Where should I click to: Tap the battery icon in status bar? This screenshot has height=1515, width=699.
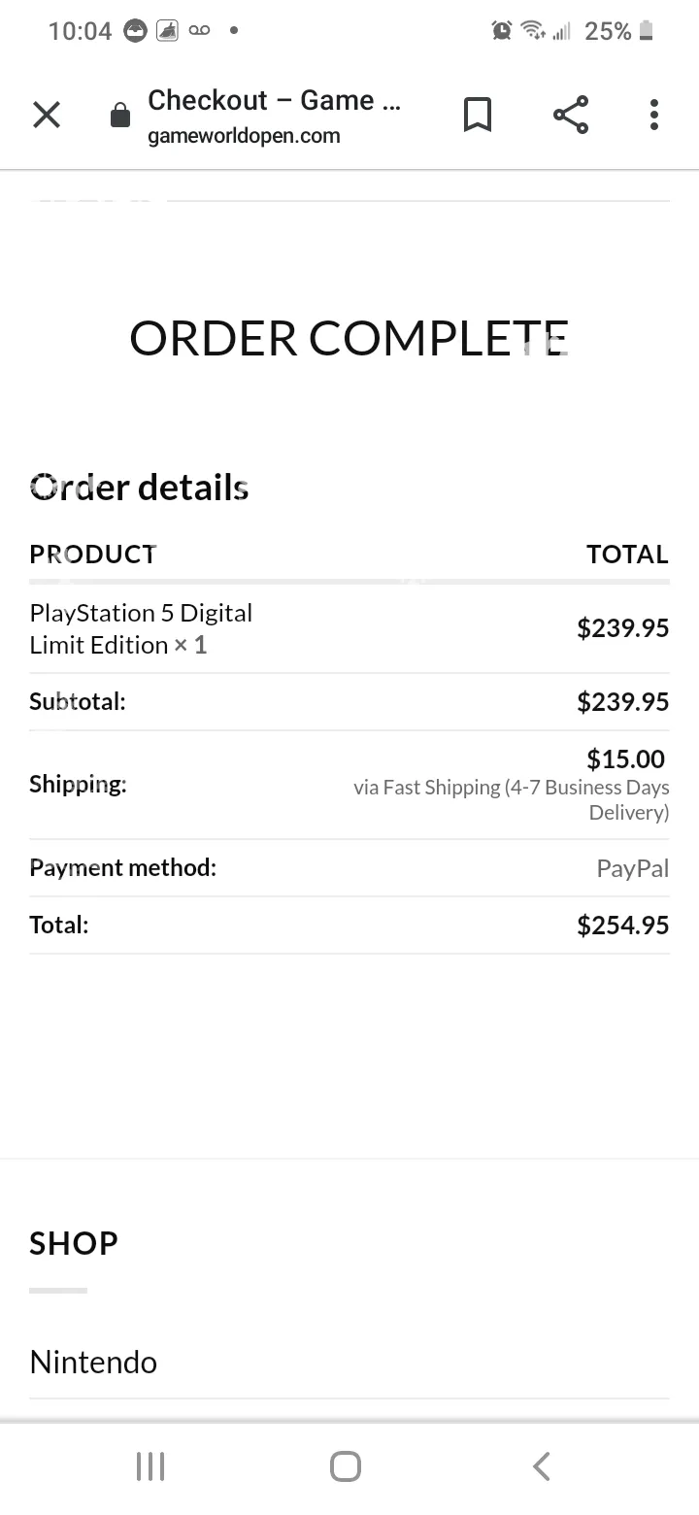pyautogui.click(x=647, y=31)
